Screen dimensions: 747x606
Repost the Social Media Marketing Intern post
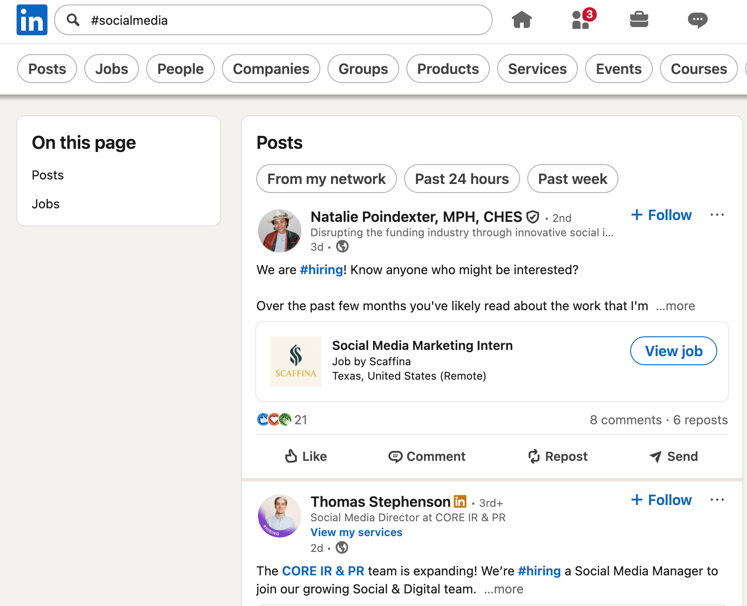point(558,456)
